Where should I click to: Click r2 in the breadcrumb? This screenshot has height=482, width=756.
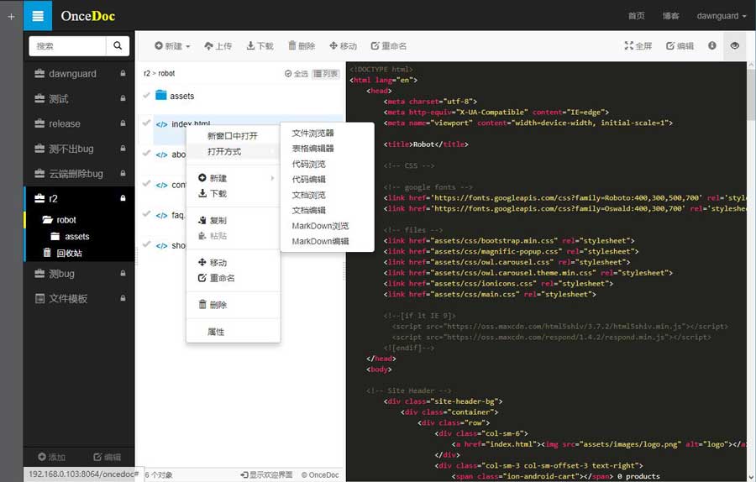click(146, 73)
